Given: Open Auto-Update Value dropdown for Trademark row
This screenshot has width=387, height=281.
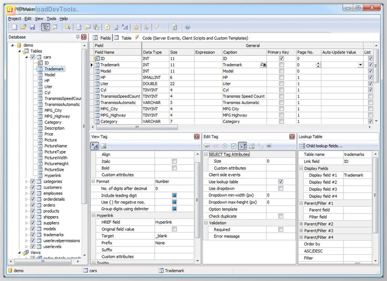Looking at the screenshot, I should tap(360, 65).
